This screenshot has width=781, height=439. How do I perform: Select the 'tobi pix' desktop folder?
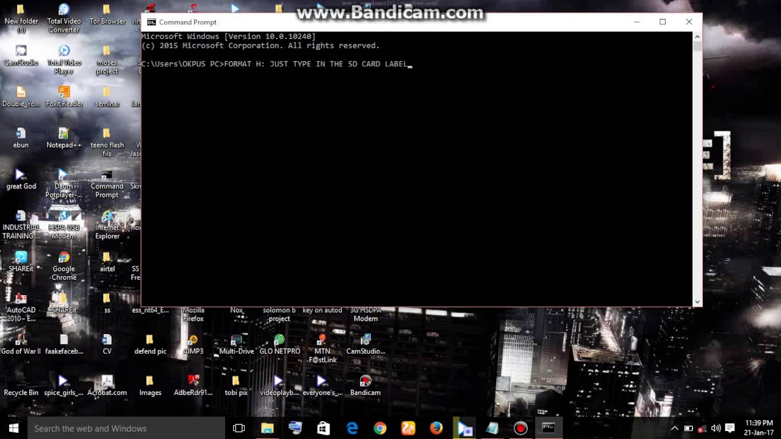click(237, 386)
